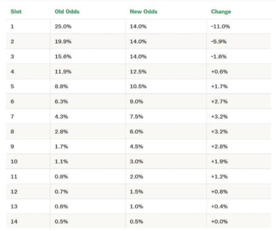
Task: Select the +0.0% change value
Action: click(x=219, y=221)
